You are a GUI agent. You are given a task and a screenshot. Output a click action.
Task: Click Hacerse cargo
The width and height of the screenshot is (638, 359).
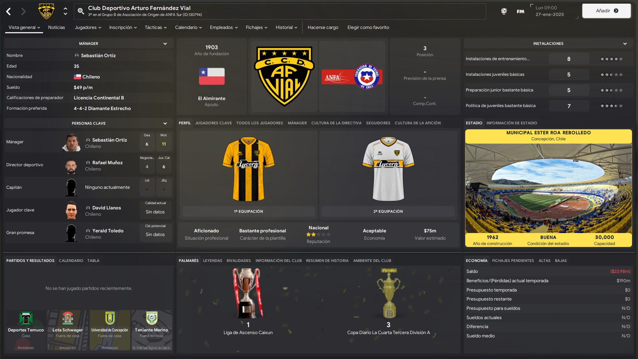323,27
